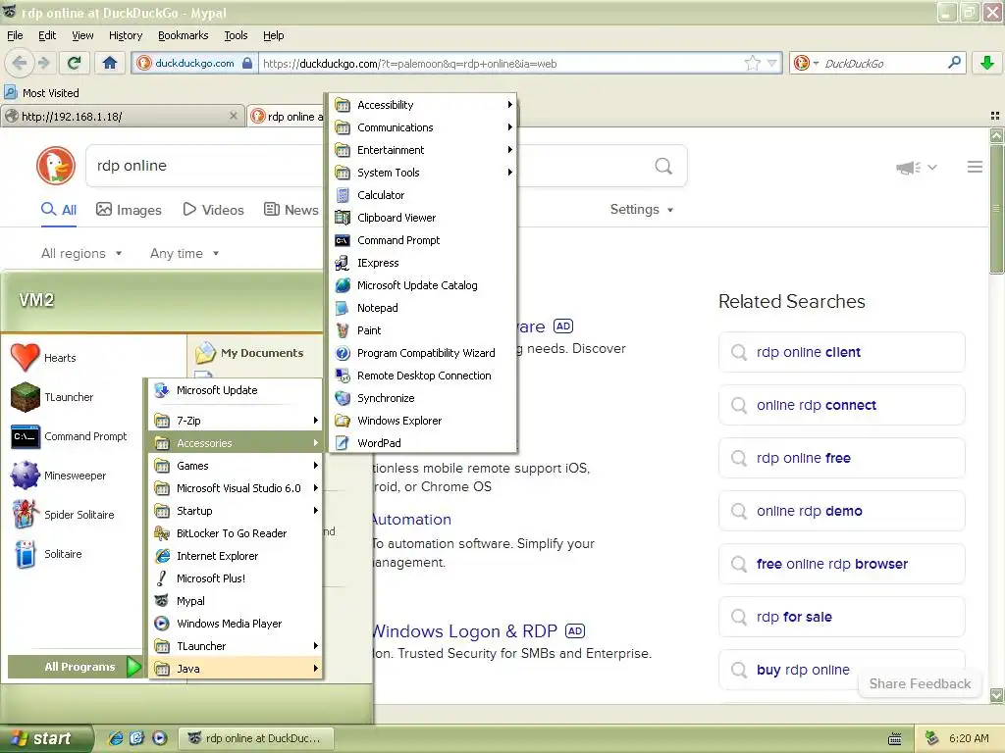
Task: Expand Microsoft Visual Studio 6.0 folder
Action: [236, 488]
